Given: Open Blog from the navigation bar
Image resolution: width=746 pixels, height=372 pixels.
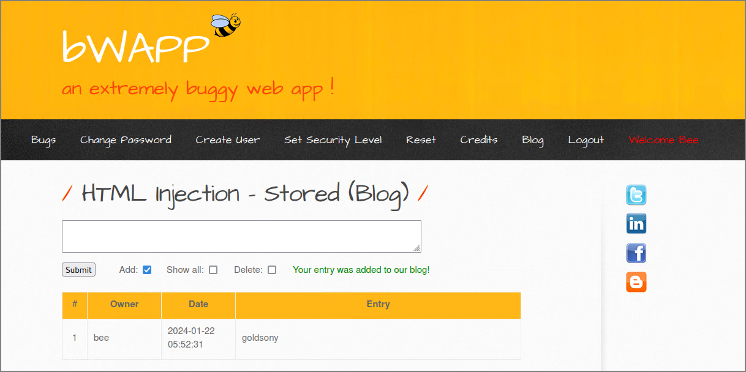Looking at the screenshot, I should coord(533,140).
